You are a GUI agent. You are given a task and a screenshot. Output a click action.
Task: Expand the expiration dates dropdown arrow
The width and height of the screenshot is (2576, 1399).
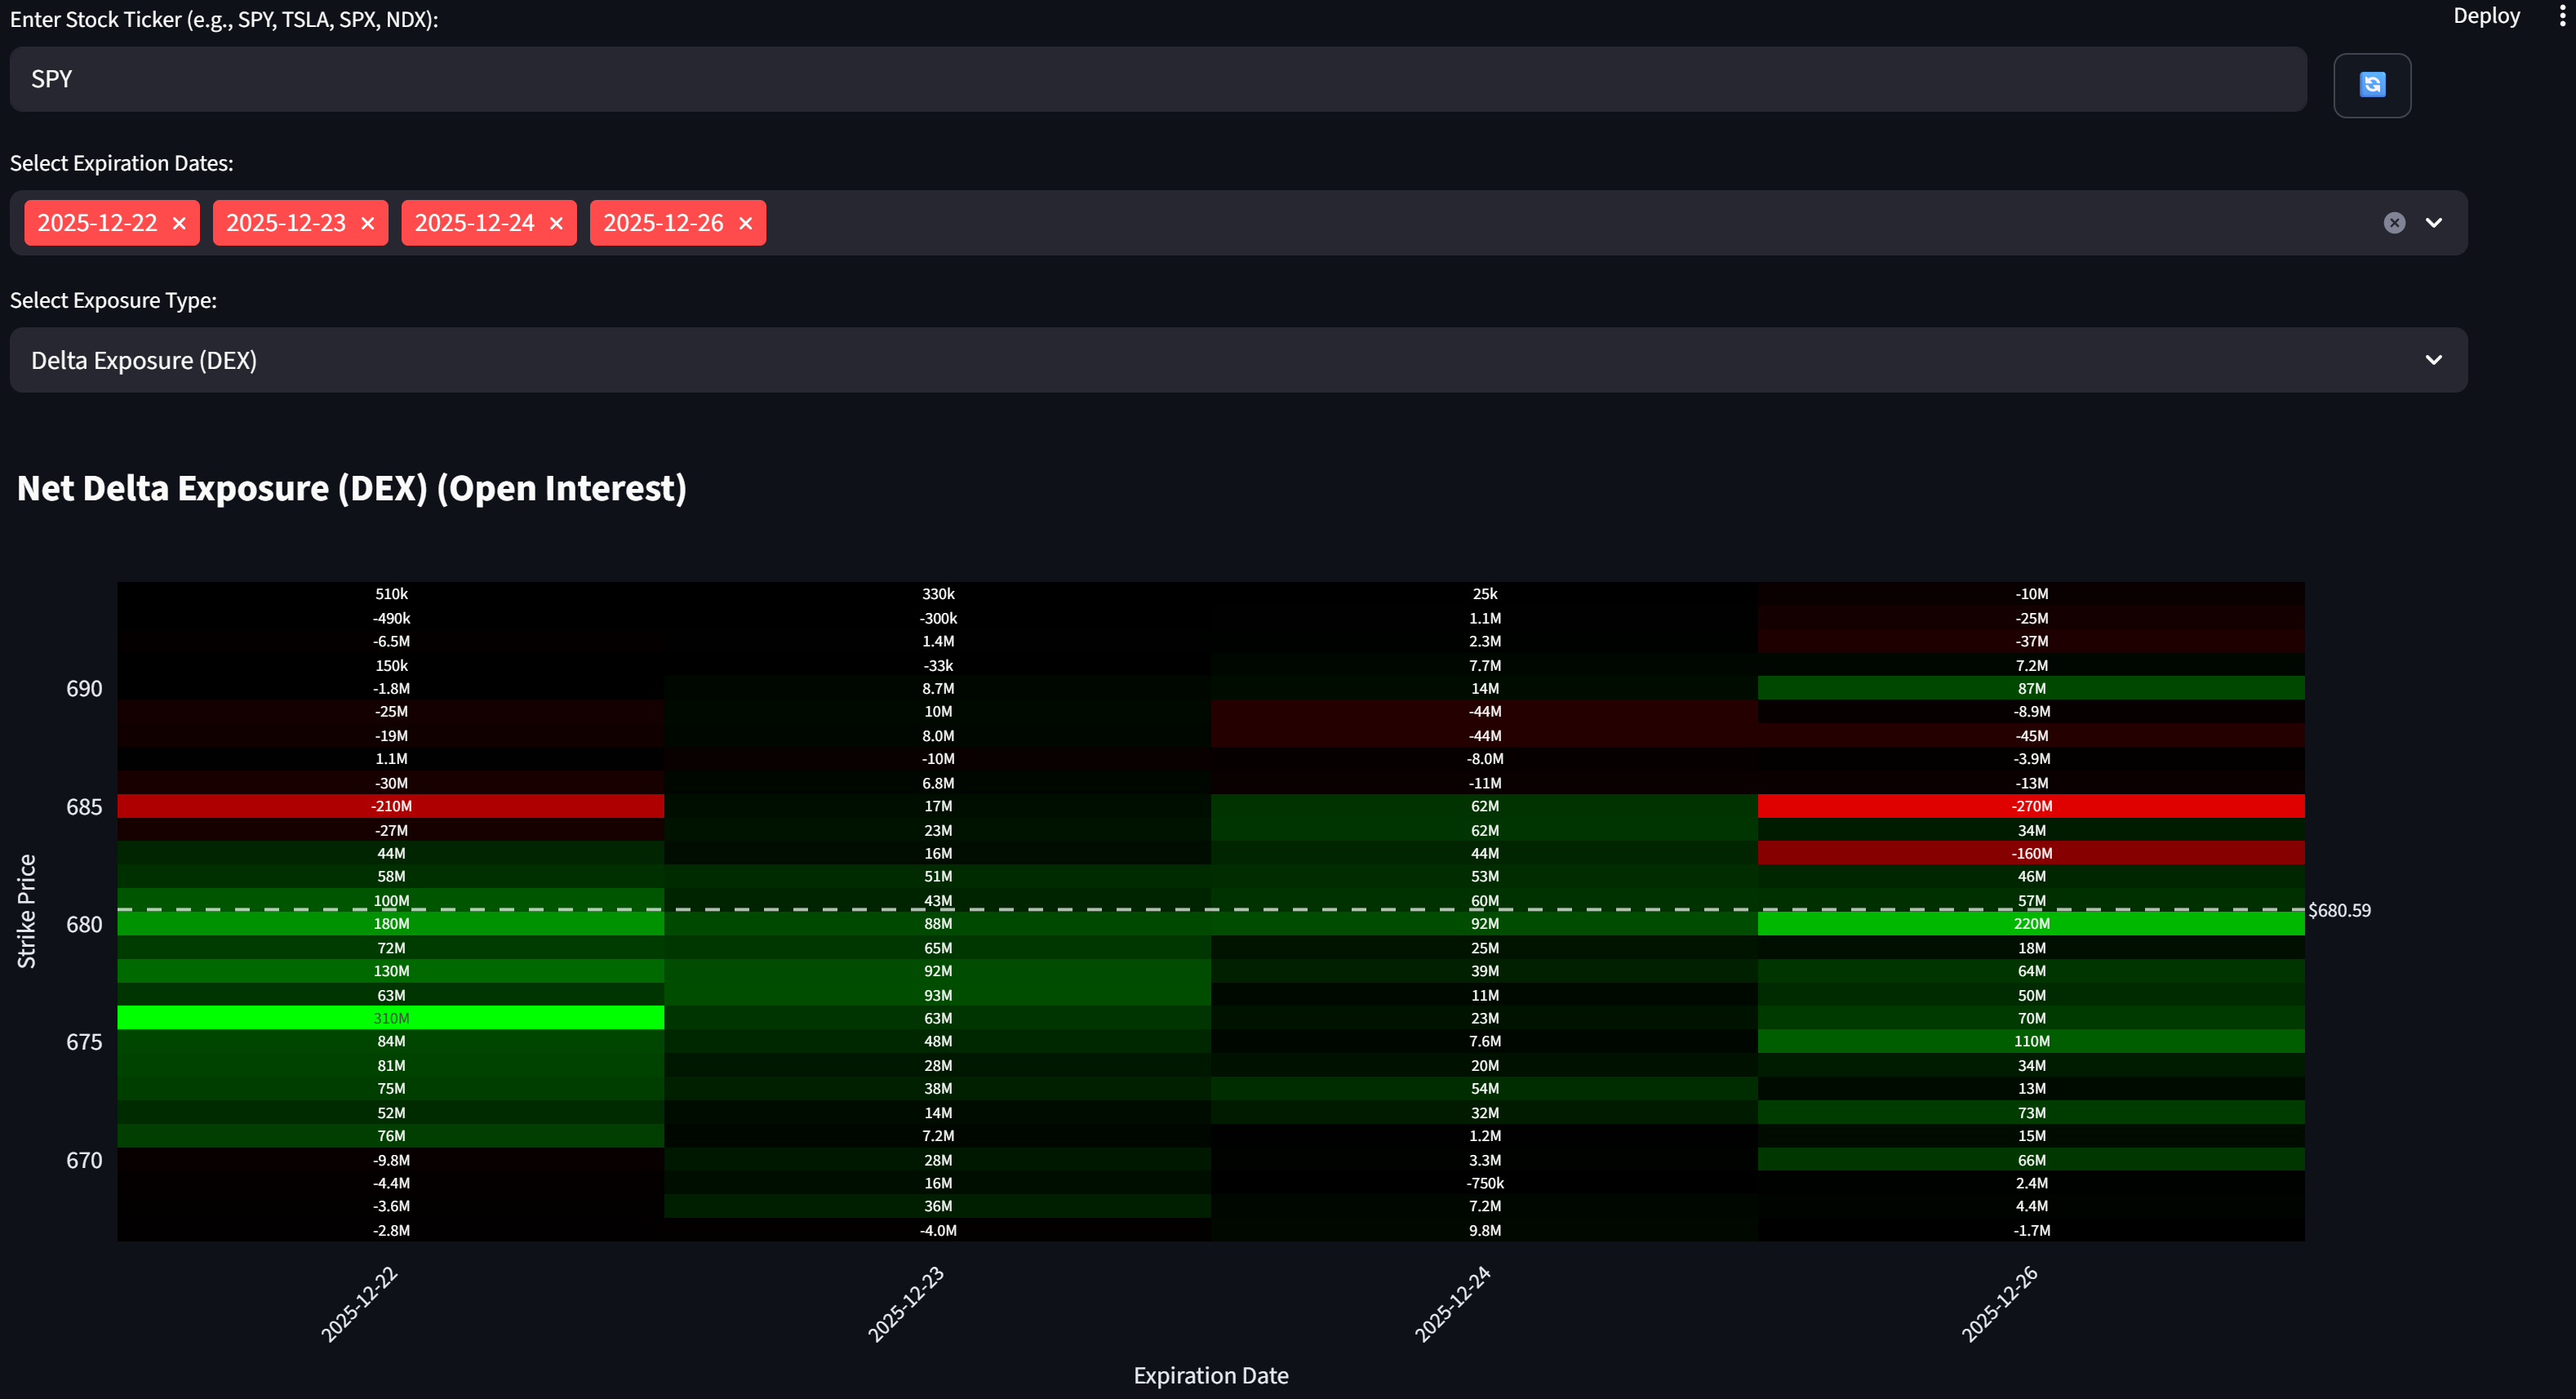point(2433,223)
